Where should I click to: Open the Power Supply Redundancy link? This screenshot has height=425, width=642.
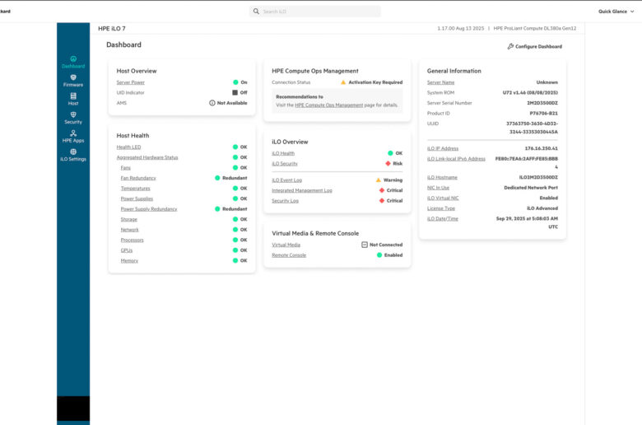point(149,209)
